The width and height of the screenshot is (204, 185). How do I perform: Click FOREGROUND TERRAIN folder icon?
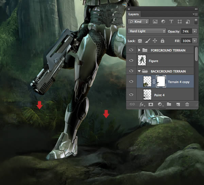coord(145,50)
